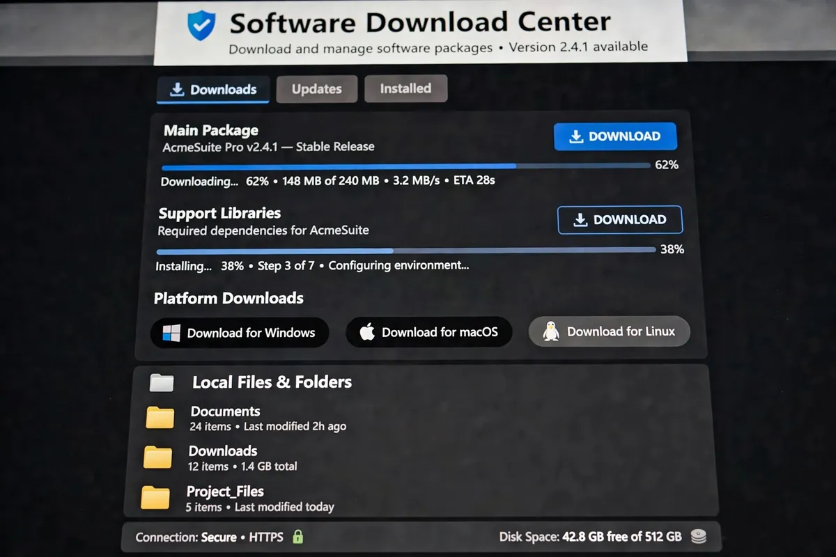The height and width of the screenshot is (557, 836).
Task: Click the disk stack icon beside Disk Space
Action: pyautogui.click(x=698, y=537)
